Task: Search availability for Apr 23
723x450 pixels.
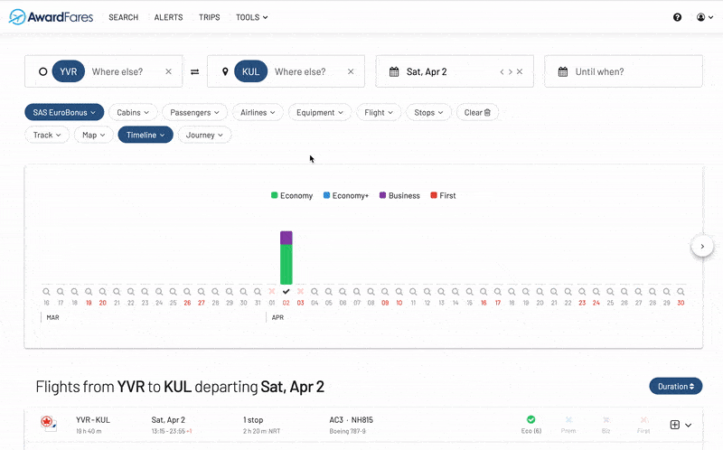Action: coord(582,291)
